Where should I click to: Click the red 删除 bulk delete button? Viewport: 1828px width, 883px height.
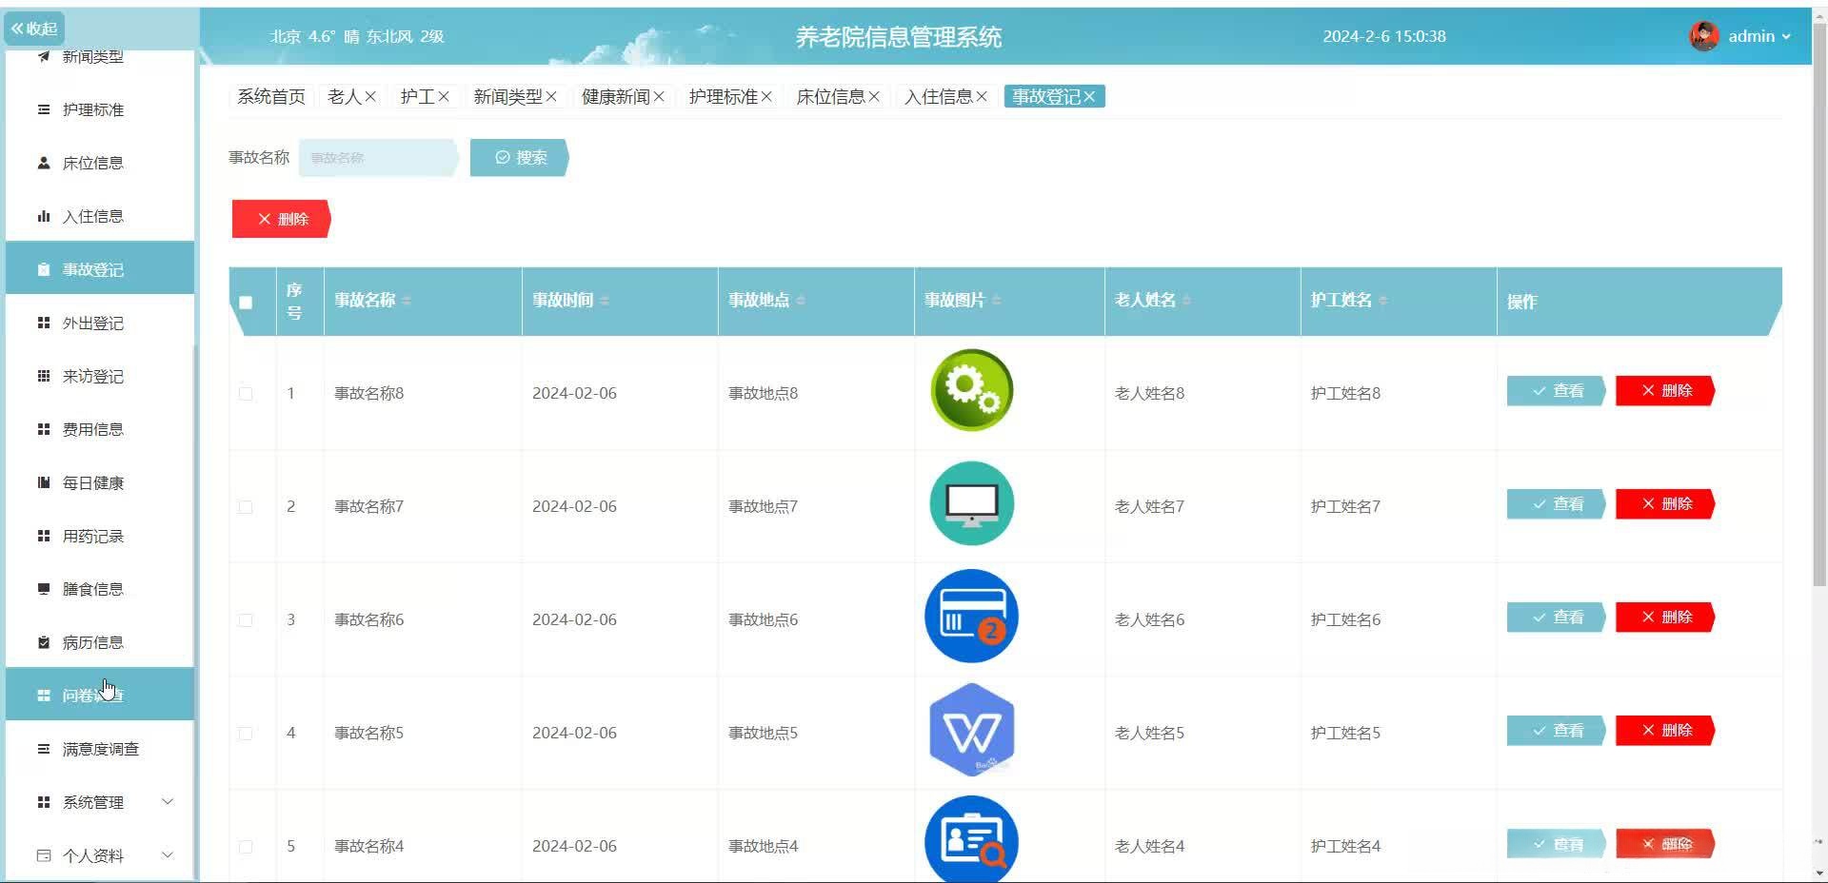click(x=281, y=219)
